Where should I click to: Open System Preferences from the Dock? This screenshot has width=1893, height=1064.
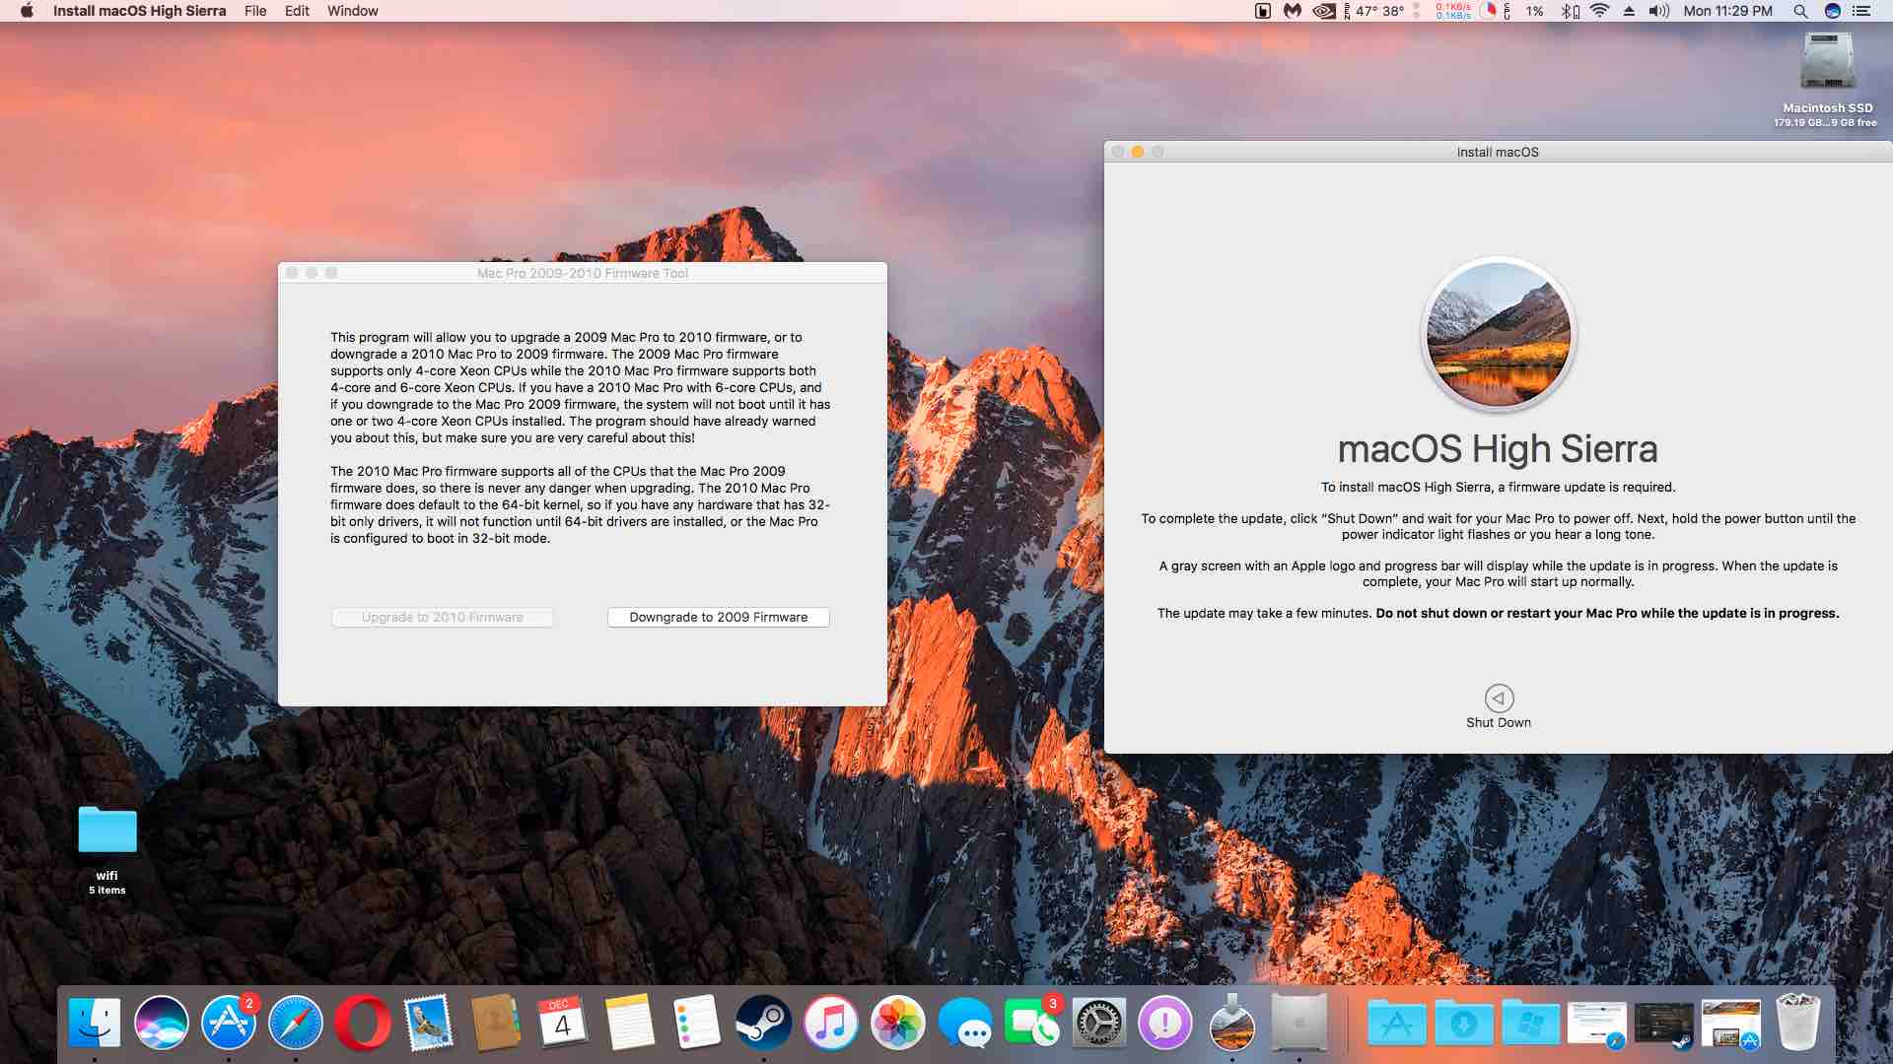(1098, 1023)
